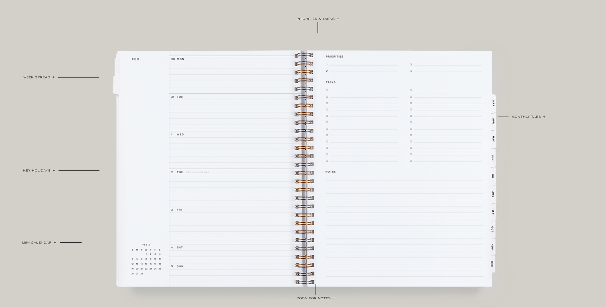Expand the Room for Notes hotspot label
This screenshot has width=606, height=307.
[x=316, y=298]
